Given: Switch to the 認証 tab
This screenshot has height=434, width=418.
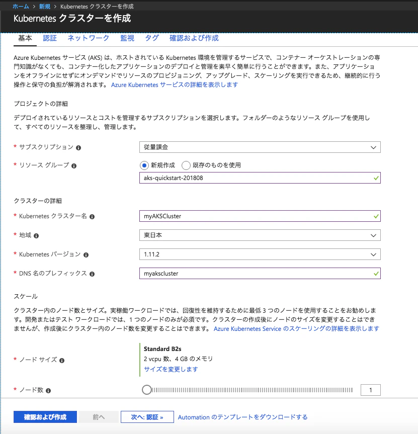Looking at the screenshot, I should 50,38.
